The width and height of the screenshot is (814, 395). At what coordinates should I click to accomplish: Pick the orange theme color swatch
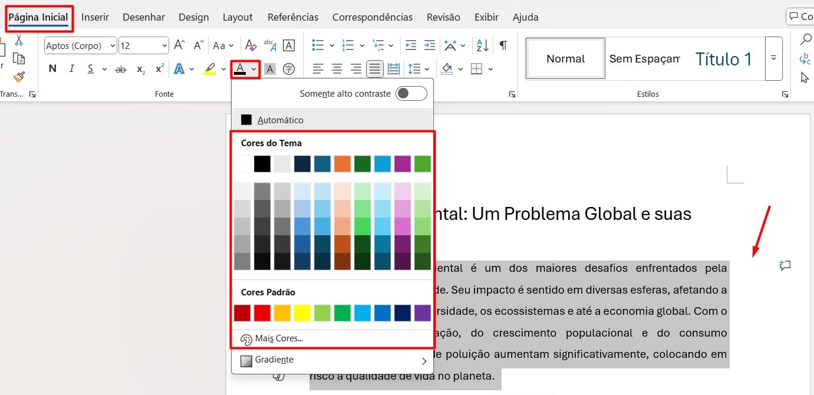[342, 164]
